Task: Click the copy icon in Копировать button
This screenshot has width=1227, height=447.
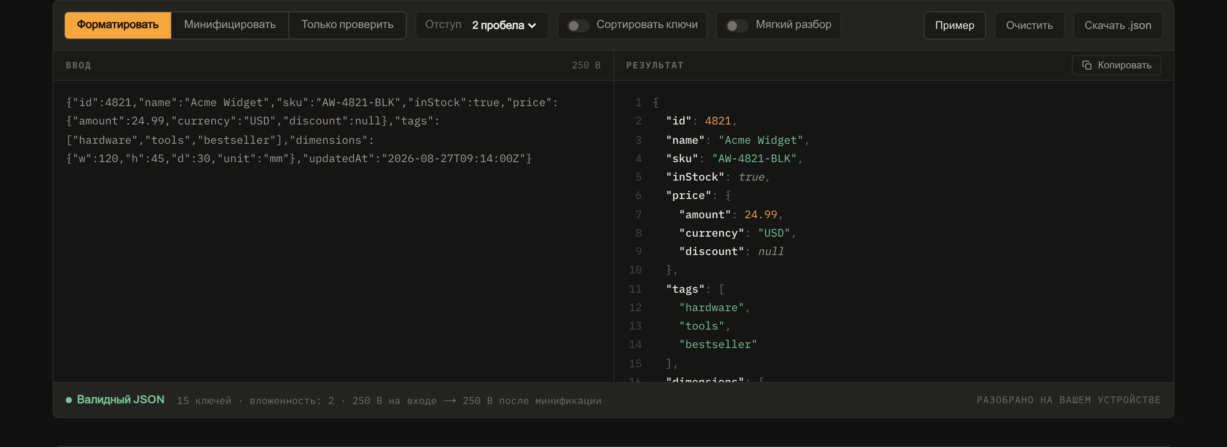Action: click(x=1086, y=65)
